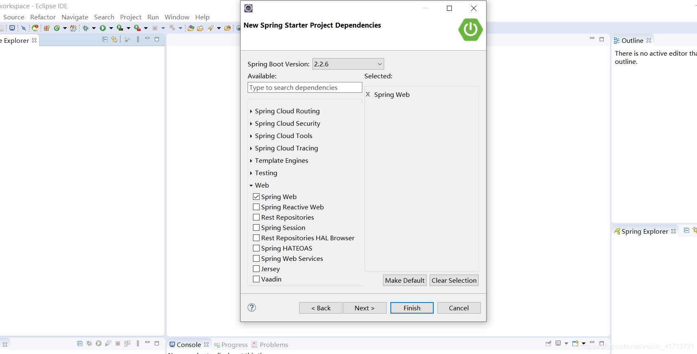
Task: Click the Pin Console icon in the Console toolbar
Action: (x=548, y=343)
